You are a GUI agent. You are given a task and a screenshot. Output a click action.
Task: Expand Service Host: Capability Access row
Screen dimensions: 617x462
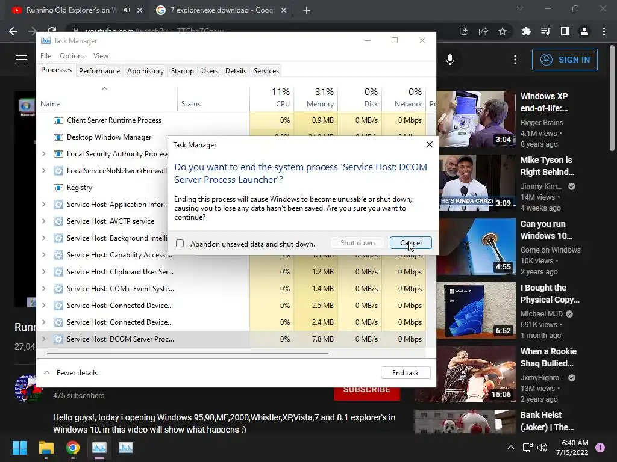coord(43,255)
